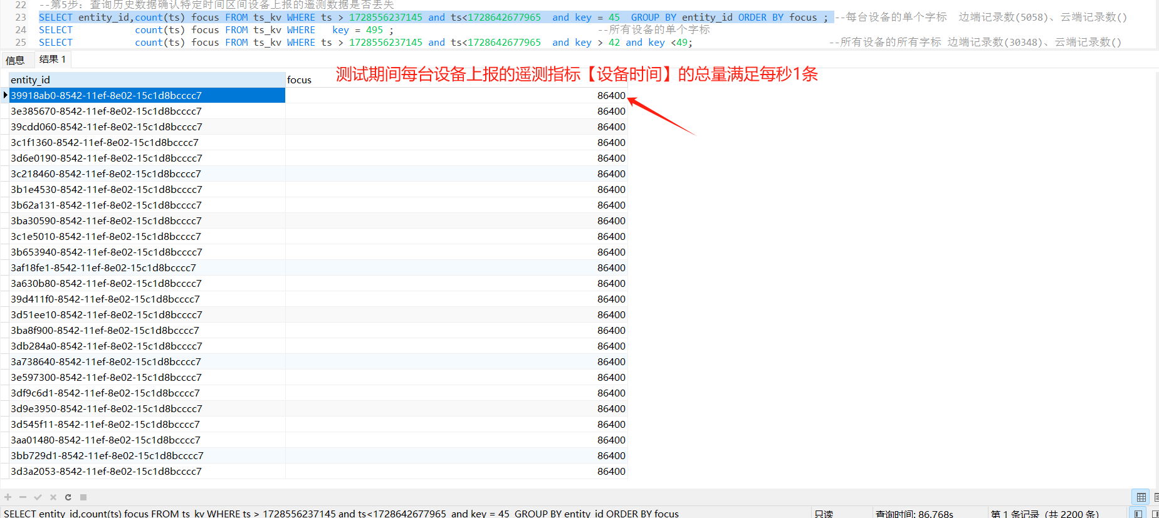This screenshot has width=1159, height=518.
Task: Click the current row indicator arrow
Action: click(5, 95)
